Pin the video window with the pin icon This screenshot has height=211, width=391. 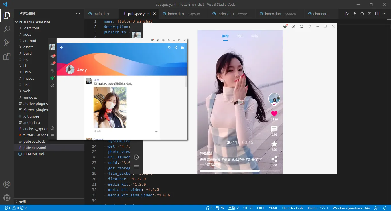pos(309,26)
